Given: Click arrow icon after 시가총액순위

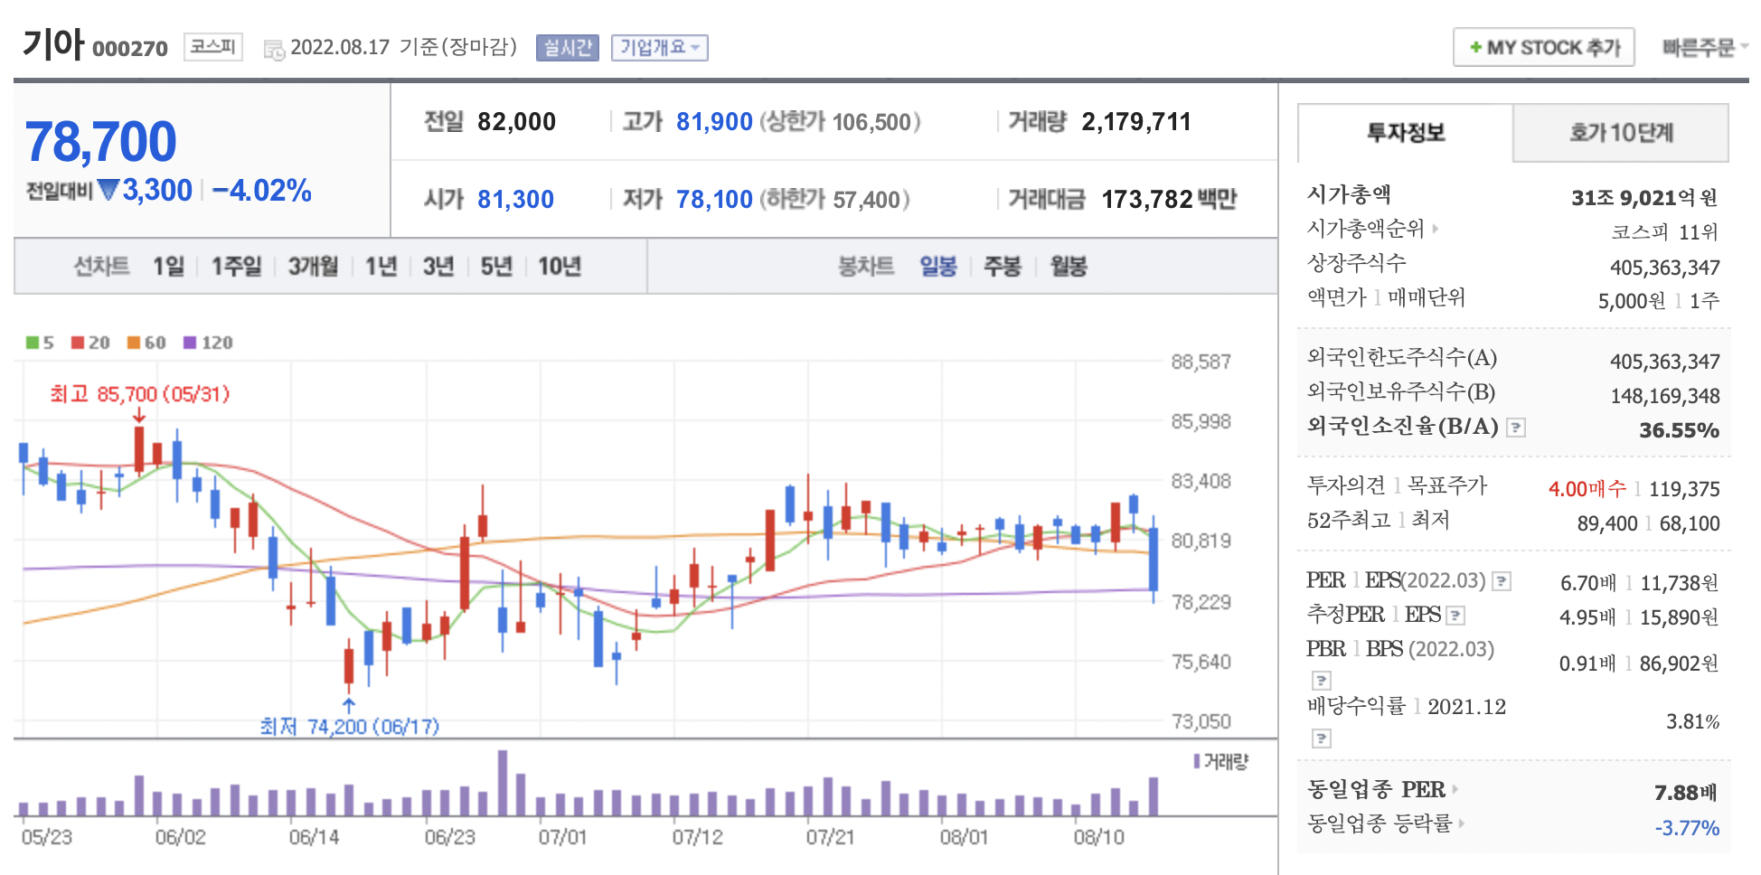Looking at the screenshot, I should tap(1435, 229).
